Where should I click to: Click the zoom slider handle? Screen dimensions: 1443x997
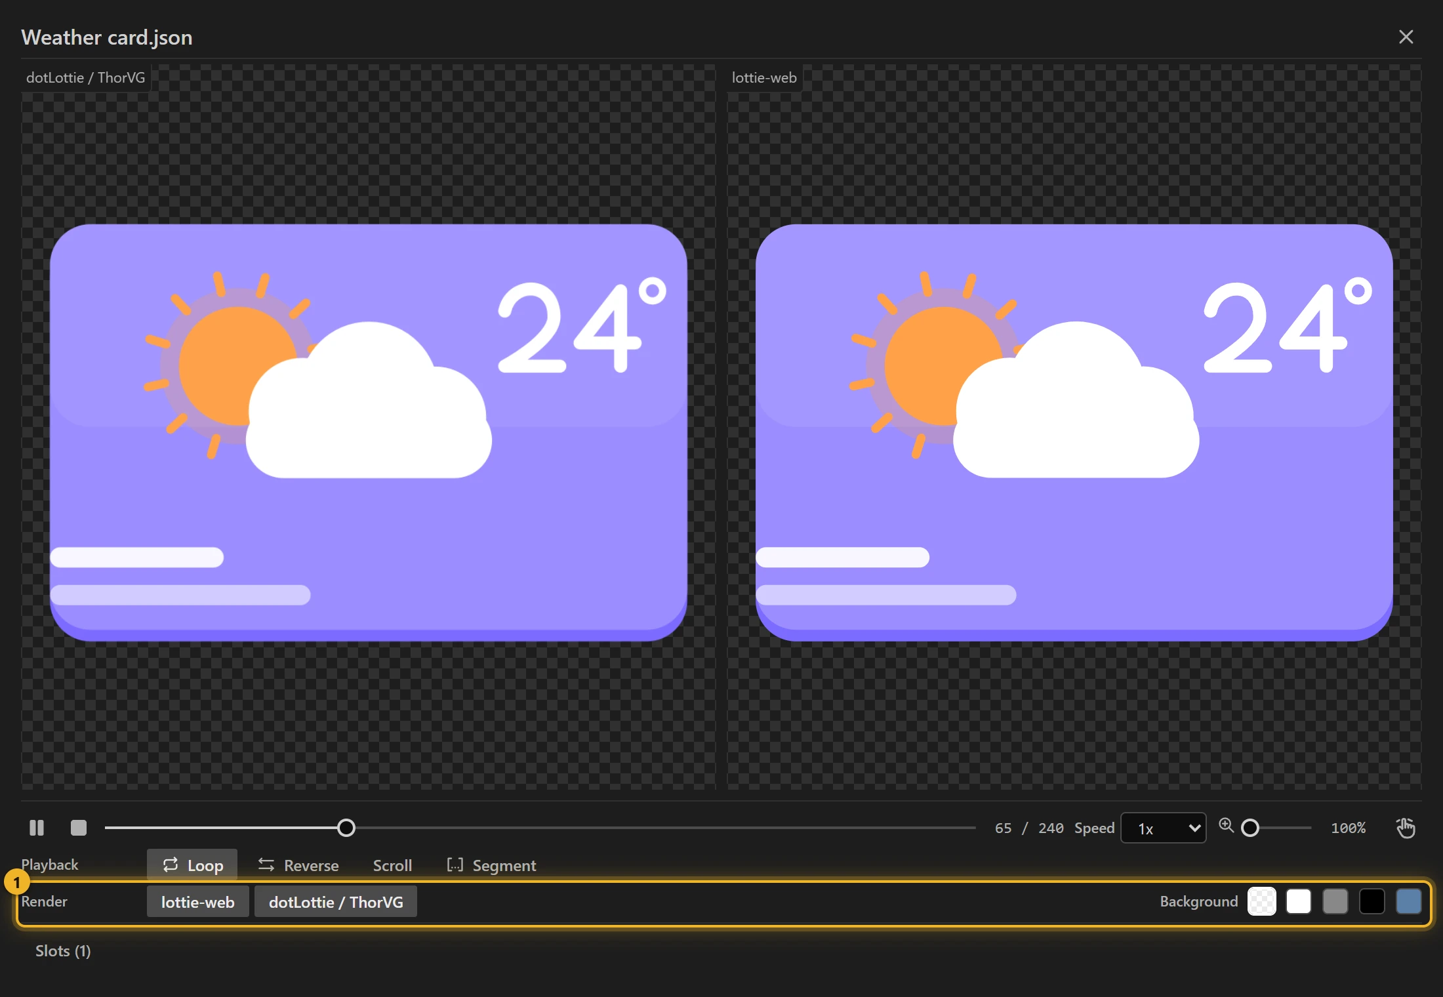point(1250,828)
